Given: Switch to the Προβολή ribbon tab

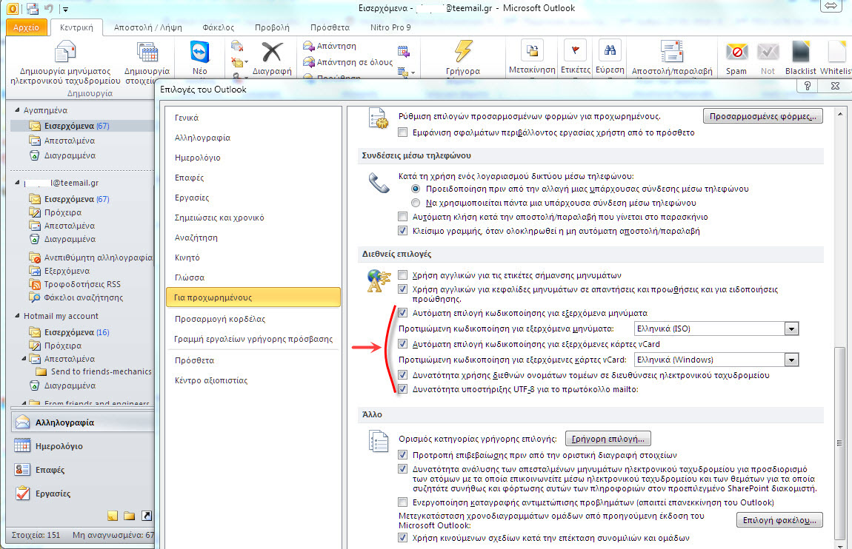Looking at the screenshot, I should pos(272,27).
